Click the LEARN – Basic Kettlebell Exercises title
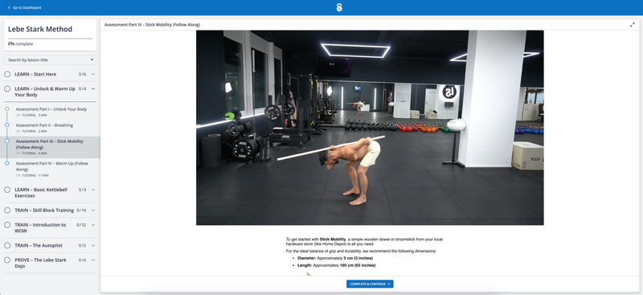The width and height of the screenshot is (643, 295). (x=41, y=192)
